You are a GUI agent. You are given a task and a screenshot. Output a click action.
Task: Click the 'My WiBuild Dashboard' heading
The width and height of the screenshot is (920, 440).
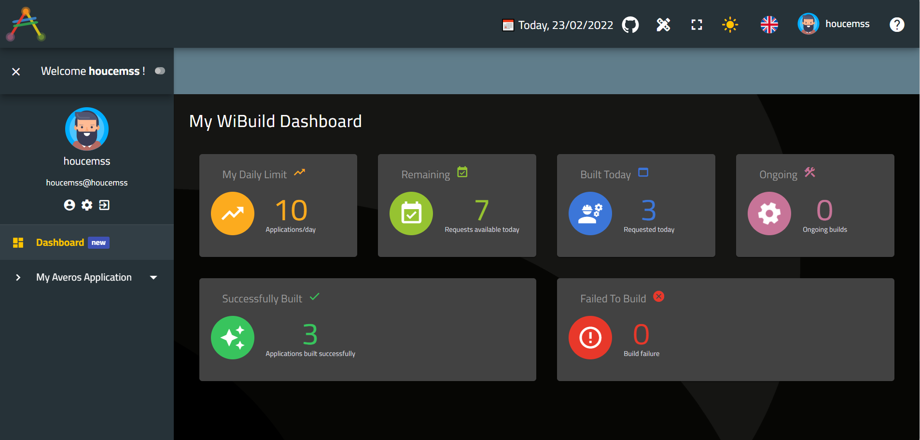click(276, 121)
